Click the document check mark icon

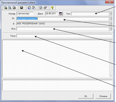41,8
